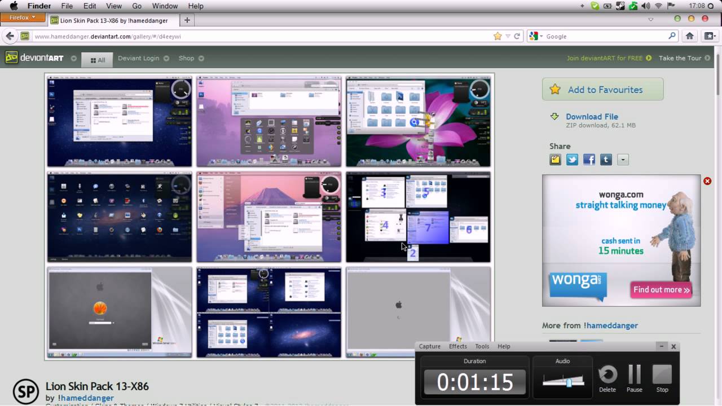722x406 pixels.
Task: Open the search engine selector dropdown
Action: click(x=535, y=36)
